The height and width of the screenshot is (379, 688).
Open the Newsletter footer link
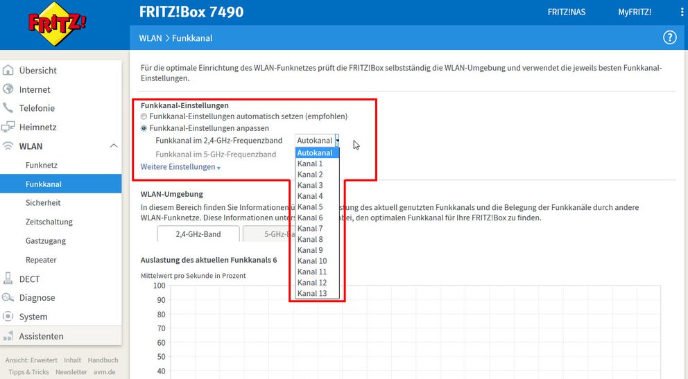71,372
